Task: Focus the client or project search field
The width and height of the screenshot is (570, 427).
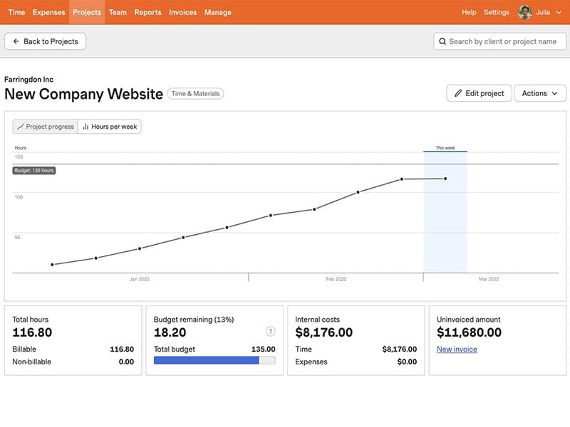Action: 502,41
